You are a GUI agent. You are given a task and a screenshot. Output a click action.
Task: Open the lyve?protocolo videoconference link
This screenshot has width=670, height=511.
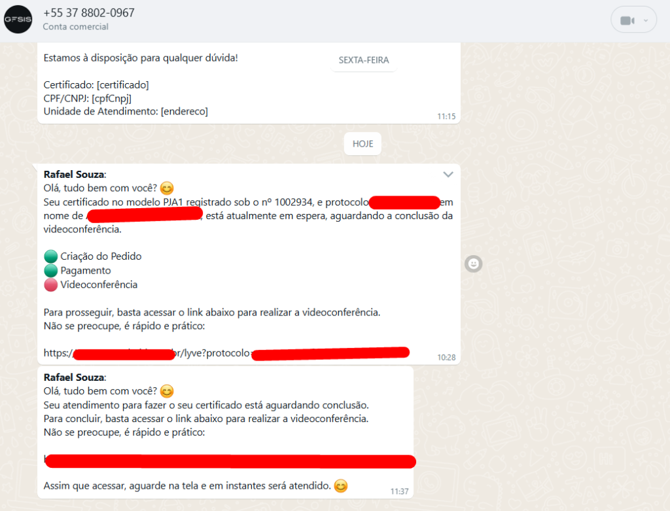point(226,353)
